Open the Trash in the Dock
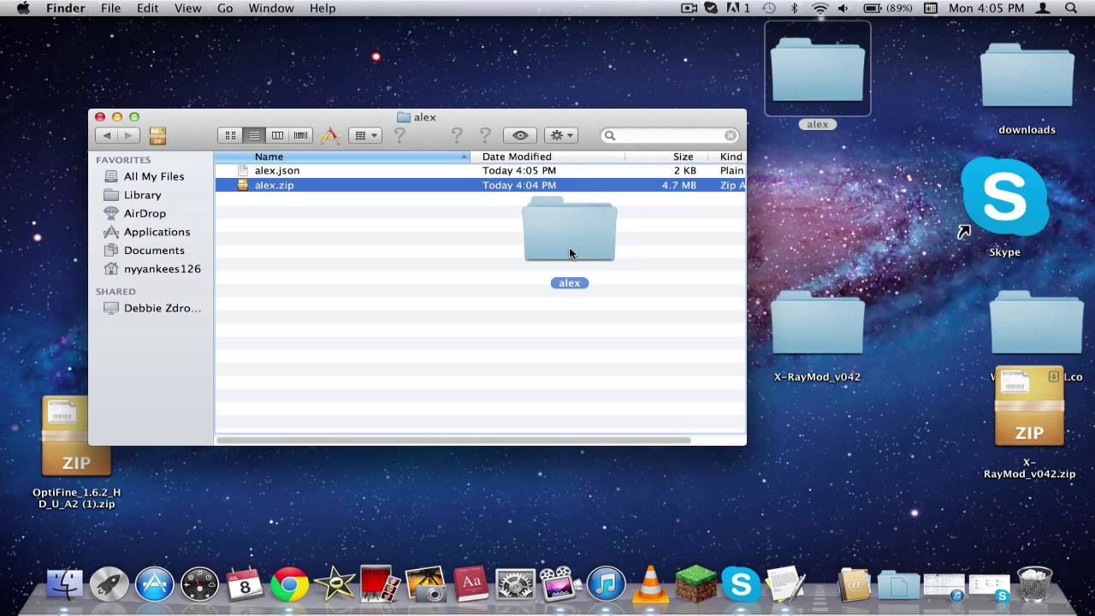 (x=1034, y=584)
